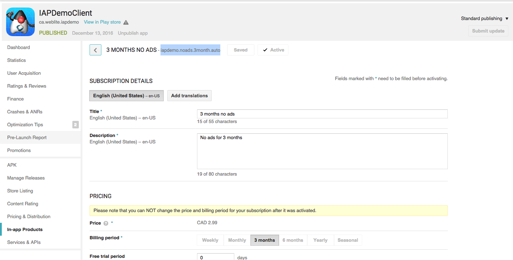
Task: Click the warning icon beside View in Play store
Action: pos(126,22)
